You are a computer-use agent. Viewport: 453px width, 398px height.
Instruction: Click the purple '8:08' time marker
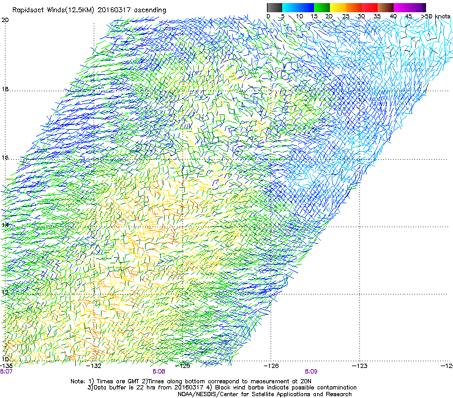pyautogui.click(x=159, y=372)
